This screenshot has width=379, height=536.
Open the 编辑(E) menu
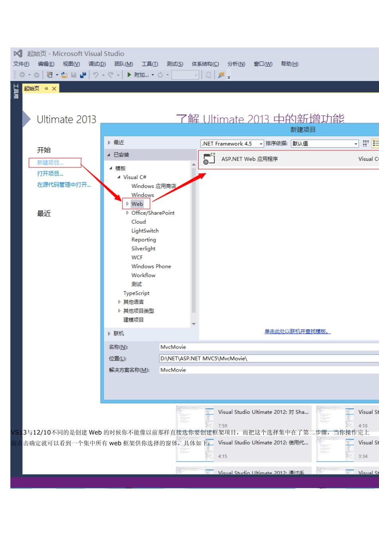(x=46, y=64)
